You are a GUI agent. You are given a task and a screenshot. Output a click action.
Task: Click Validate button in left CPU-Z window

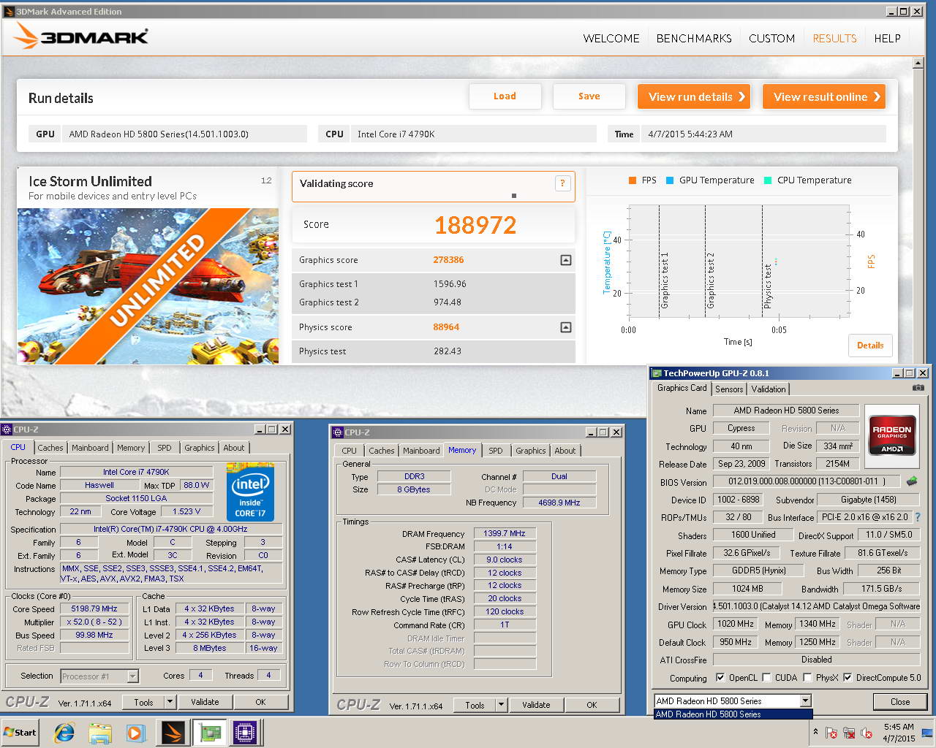click(x=205, y=702)
